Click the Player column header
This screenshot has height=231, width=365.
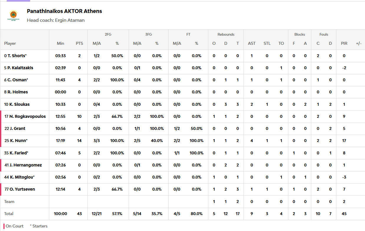(x=10, y=43)
